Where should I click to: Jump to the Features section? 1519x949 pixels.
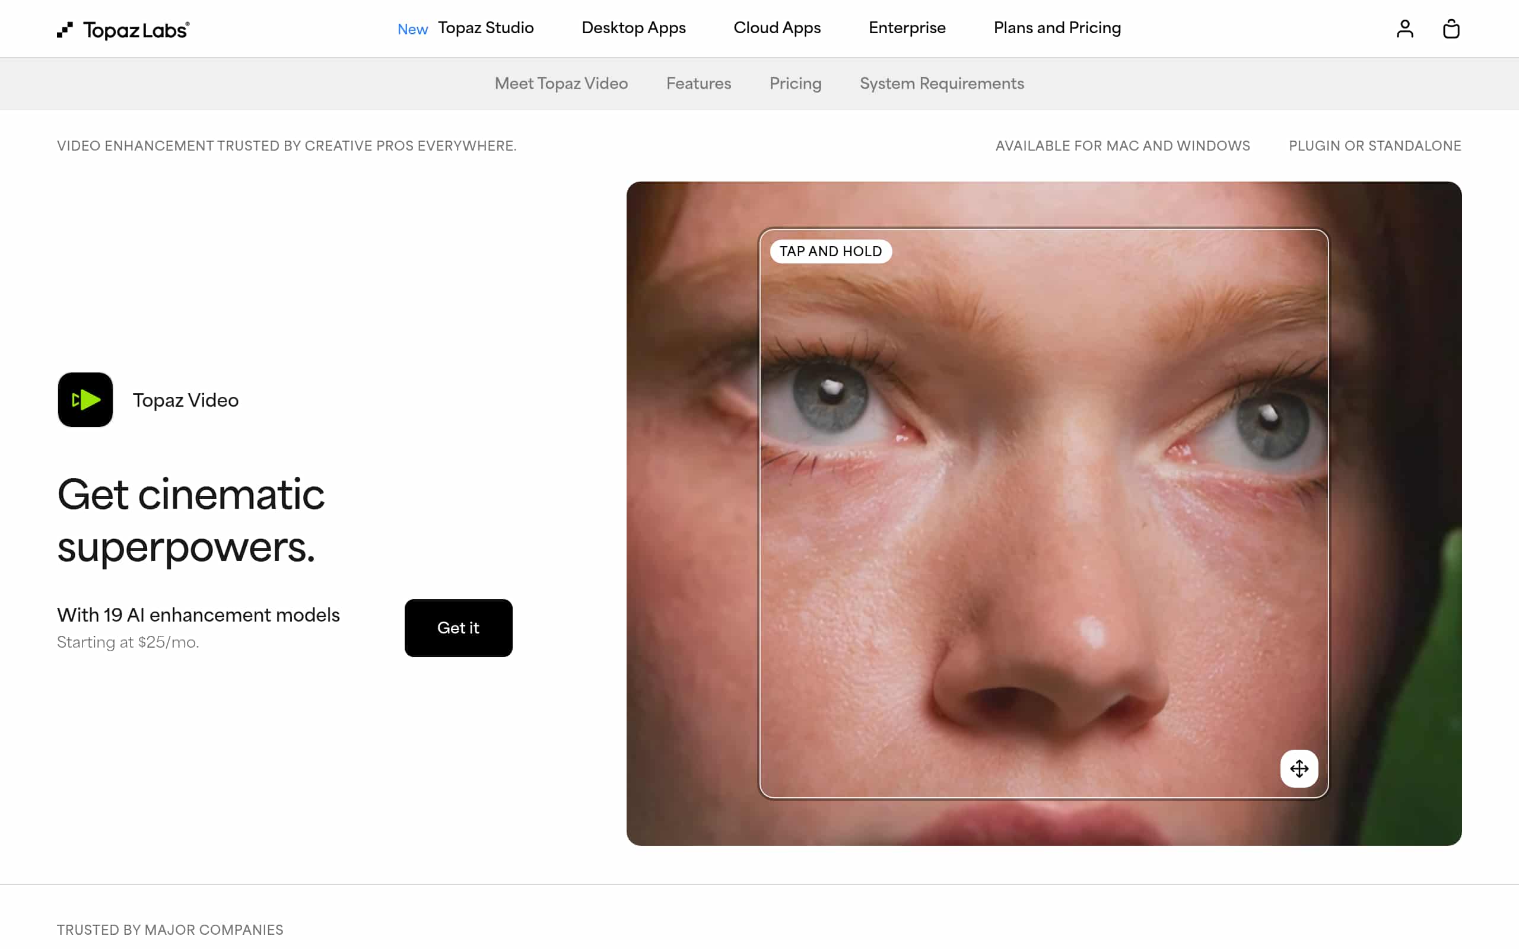click(698, 84)
